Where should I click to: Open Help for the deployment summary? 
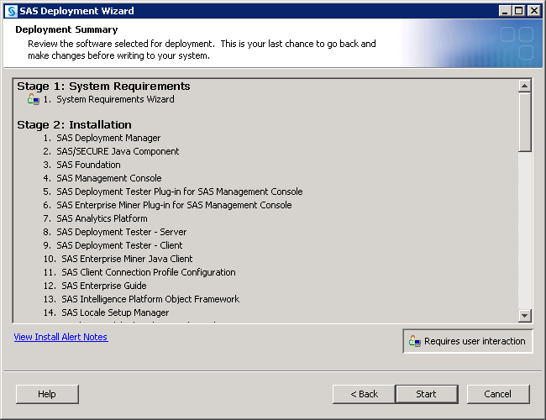pyautogui.click(x=47, y=394)
